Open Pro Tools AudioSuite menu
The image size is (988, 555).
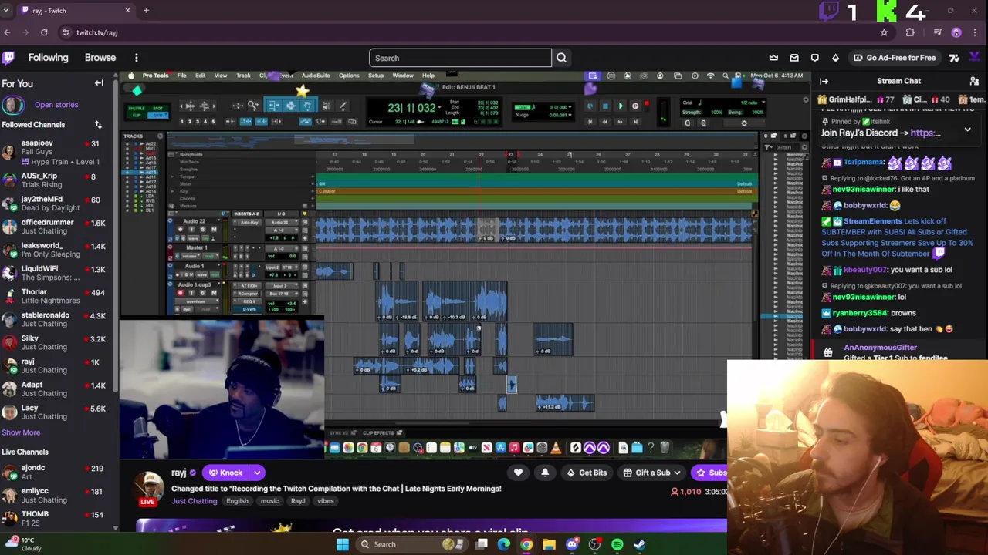pyautogui.click(x=316, y=76)
